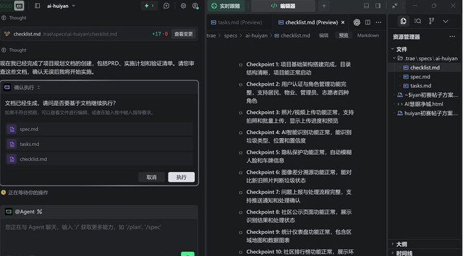Check the Checkpoint 4 checkbox
This screenshot has height=256, width=463.
[241, 133]
